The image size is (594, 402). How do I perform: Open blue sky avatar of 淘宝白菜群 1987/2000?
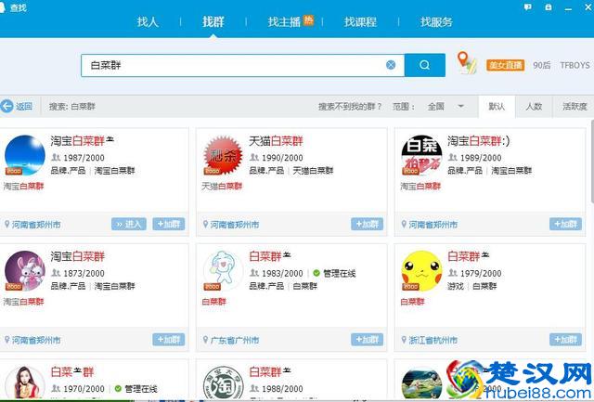(x=25, y=155)
